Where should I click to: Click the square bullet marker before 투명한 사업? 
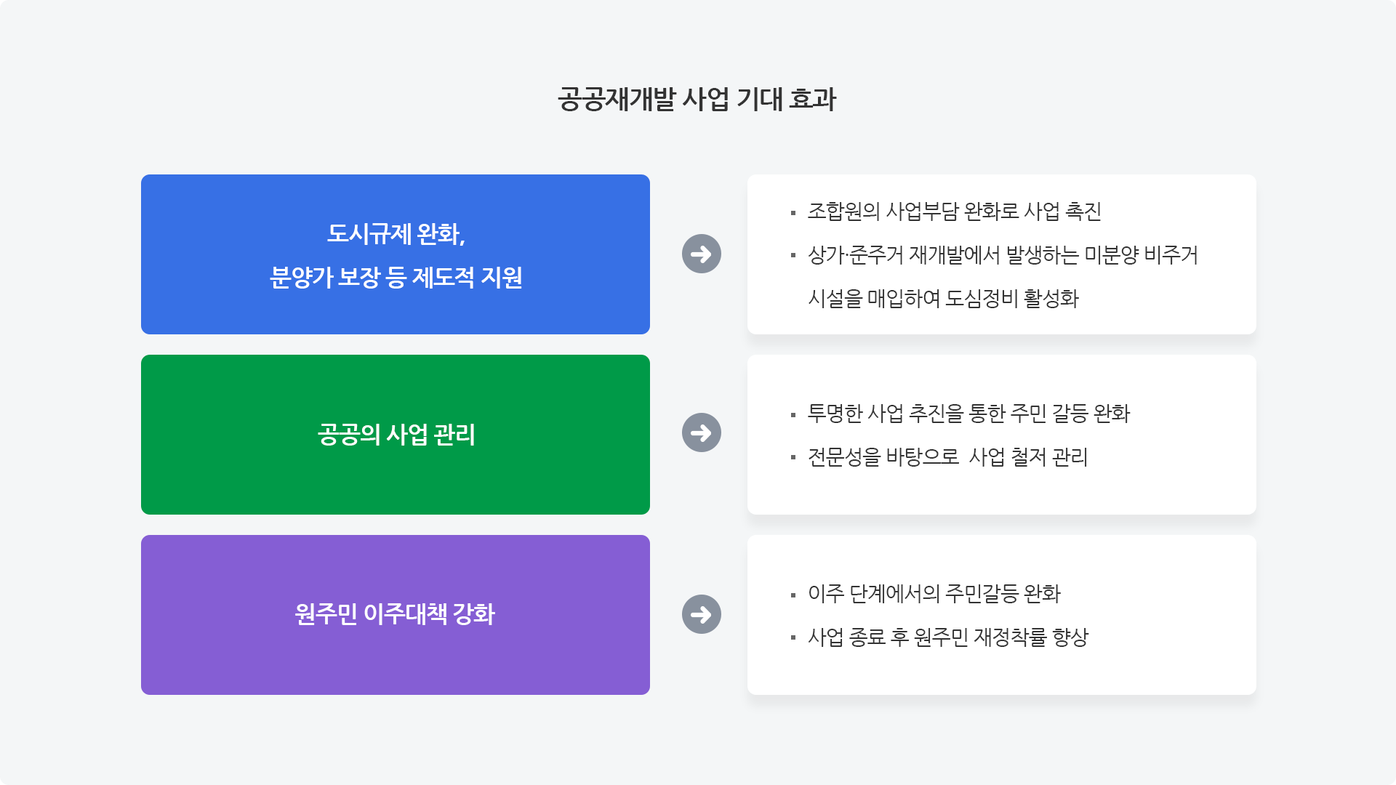coord(793,415)
